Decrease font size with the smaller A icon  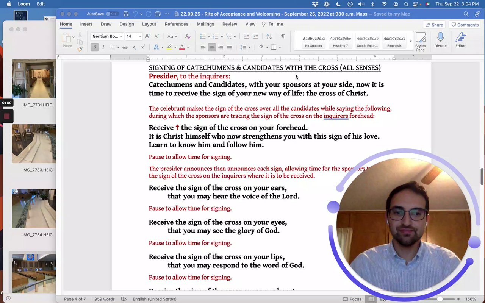(x=156, y=36)
